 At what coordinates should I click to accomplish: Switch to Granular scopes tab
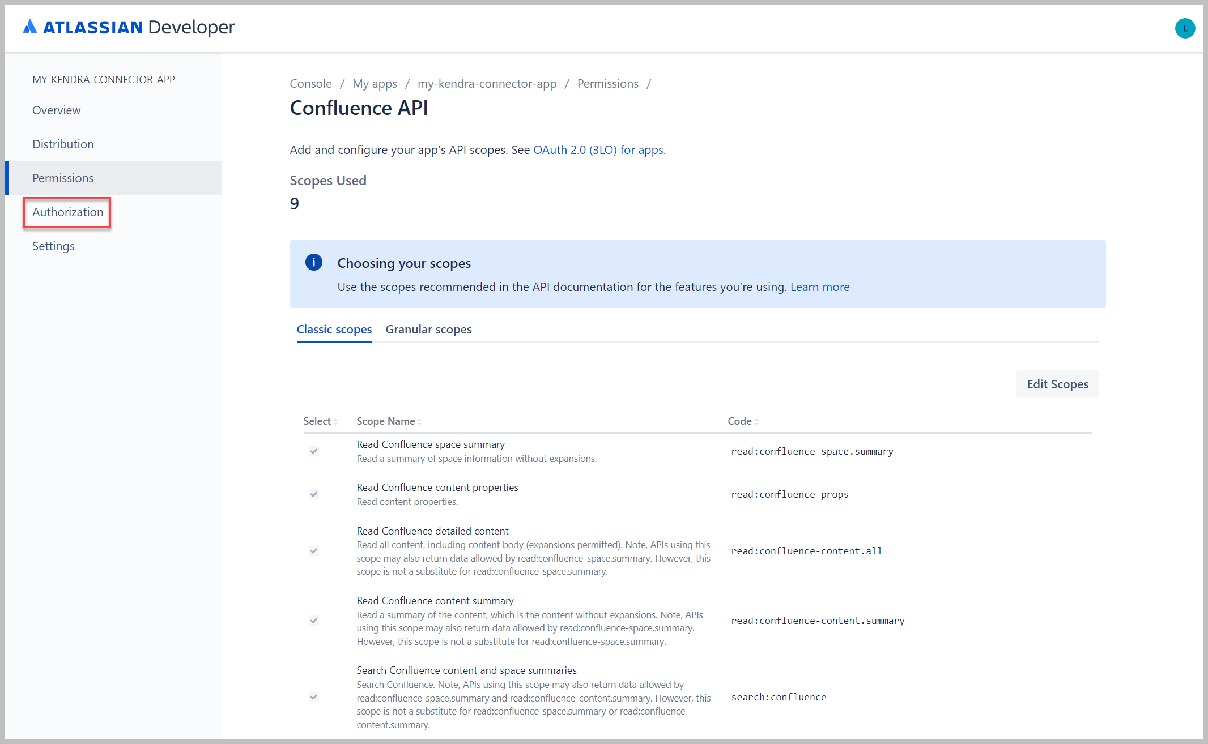tap(428, 330)
